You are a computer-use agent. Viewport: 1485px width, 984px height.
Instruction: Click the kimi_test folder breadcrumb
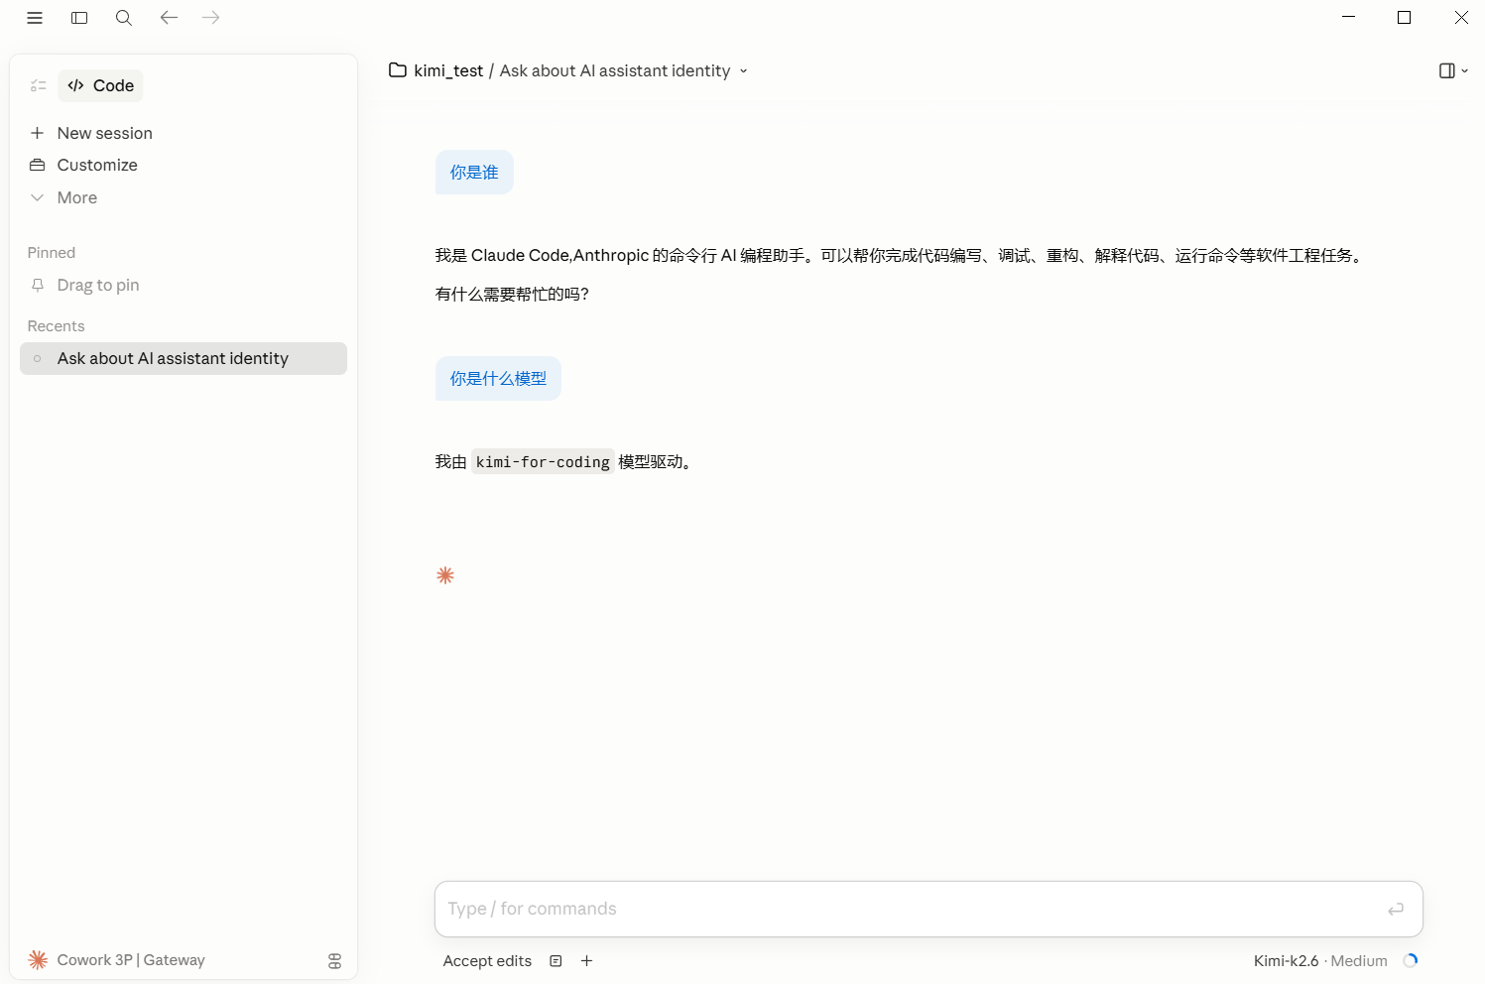coord(436,70)
